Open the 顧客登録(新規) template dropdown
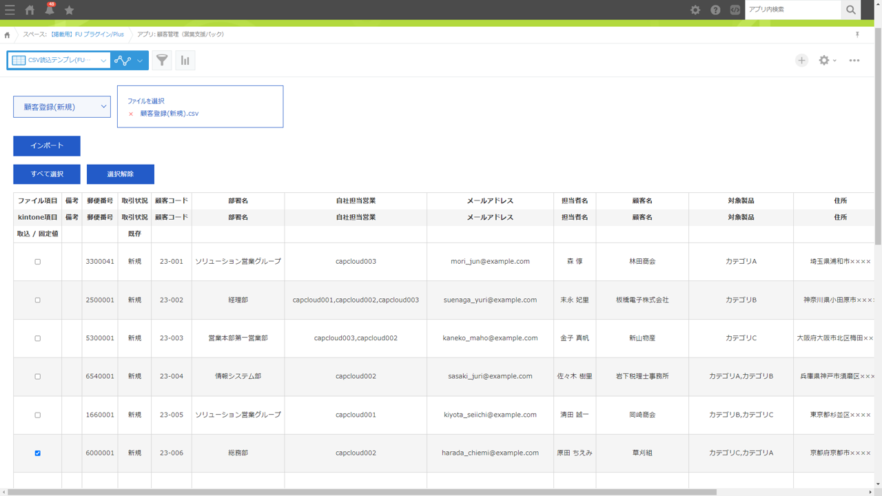Screen dimensions: 882x496 tap(62, 107)
